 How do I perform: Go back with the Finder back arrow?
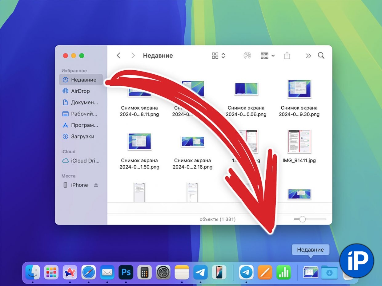[119, 56]
